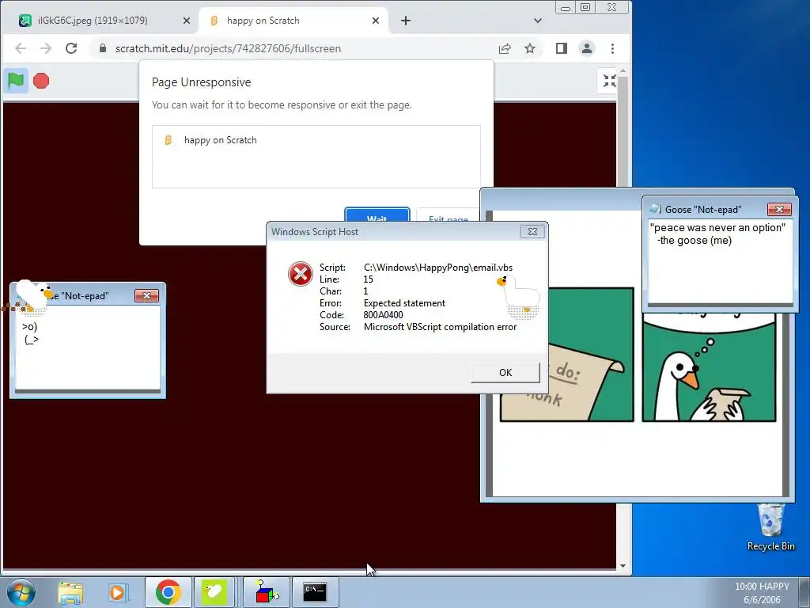Viewport: 810px width, 608px height.
Task: Click the Expected statement error text
Action: 404,303
